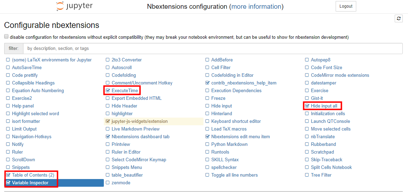Select Highlight selected word extension

pos(35,113)
